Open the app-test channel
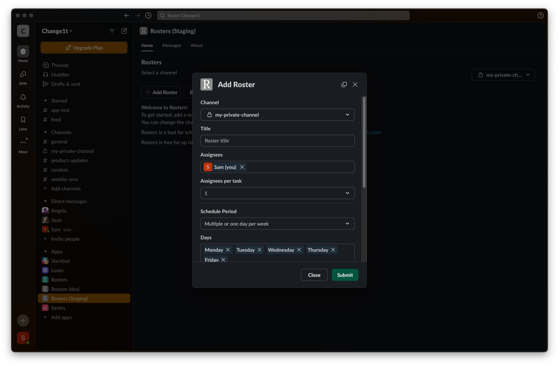Viewport: 559px width, 366px height. [x=84, y=110]
